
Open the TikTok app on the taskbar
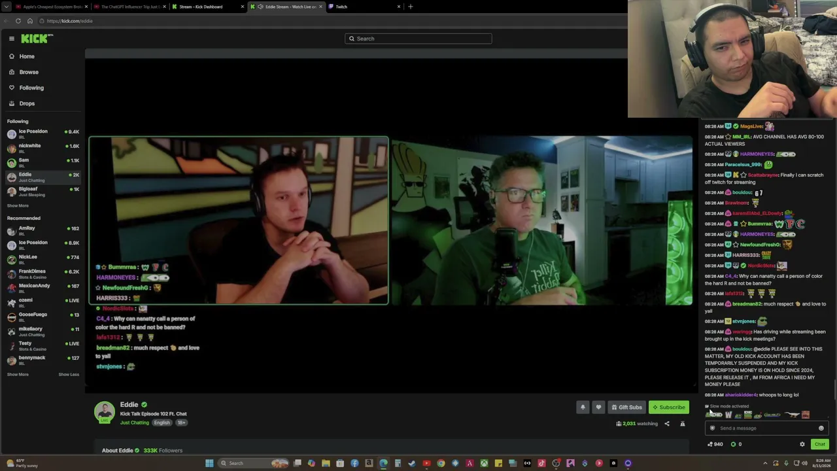(x=541, y=463)
